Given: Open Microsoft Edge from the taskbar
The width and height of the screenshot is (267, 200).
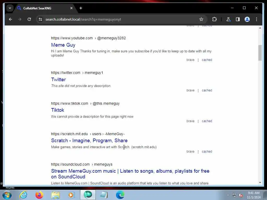Looking at the screenshot, I should click(120, 195).
